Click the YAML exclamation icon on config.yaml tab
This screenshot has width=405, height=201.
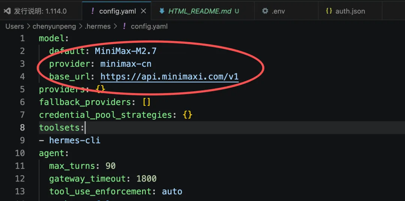pos(93,11)
